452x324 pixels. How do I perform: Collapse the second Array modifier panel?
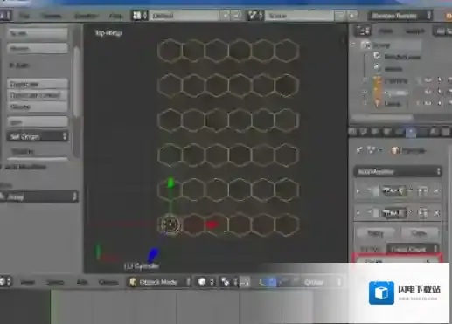[x=358, y=213]
